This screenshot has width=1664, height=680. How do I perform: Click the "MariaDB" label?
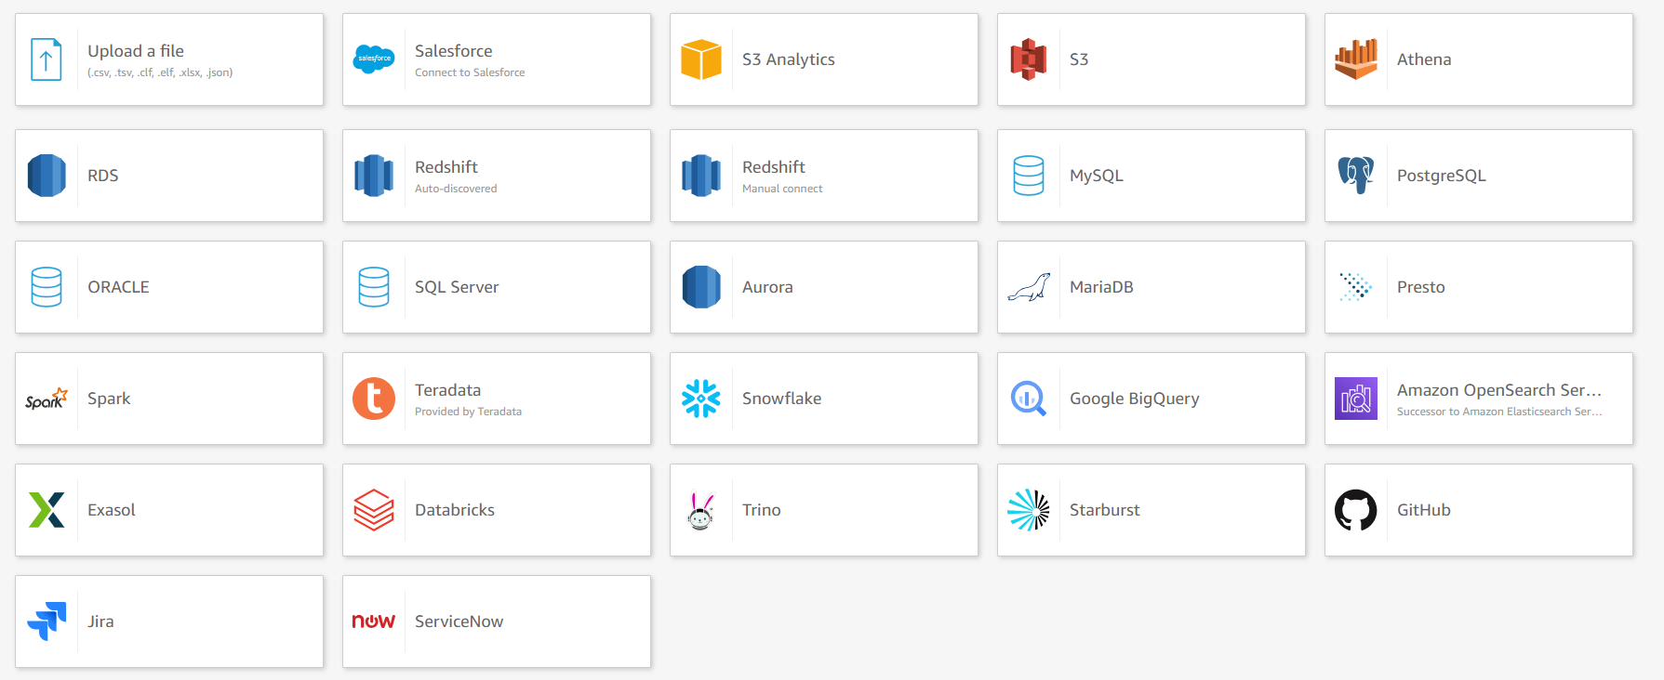[x=1102, y=287]
